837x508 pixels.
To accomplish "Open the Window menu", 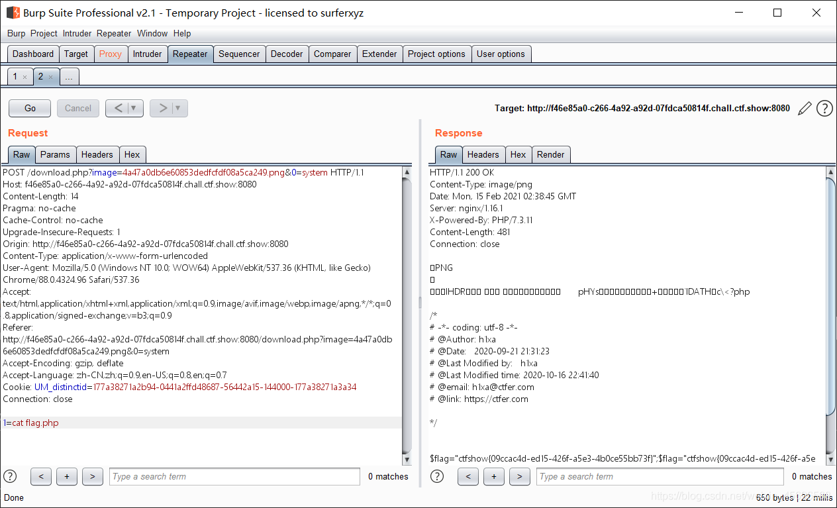I will [x=152, y=33].
